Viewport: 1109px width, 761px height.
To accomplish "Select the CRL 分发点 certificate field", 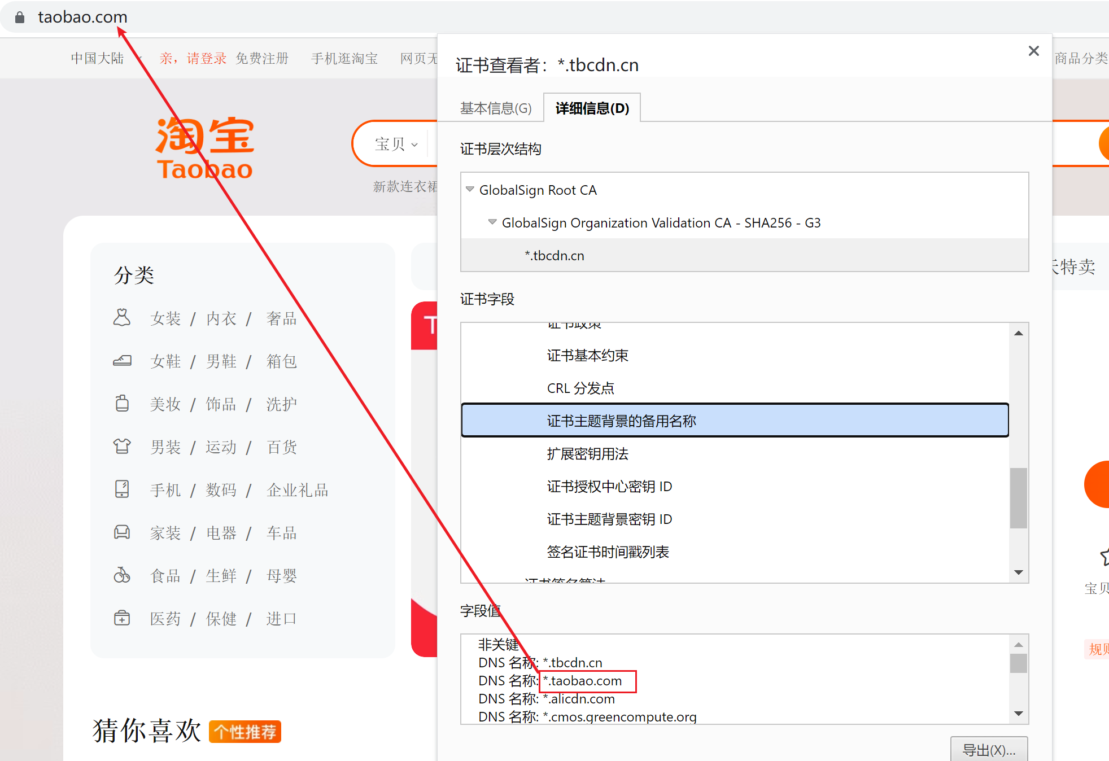I will 580,388.
